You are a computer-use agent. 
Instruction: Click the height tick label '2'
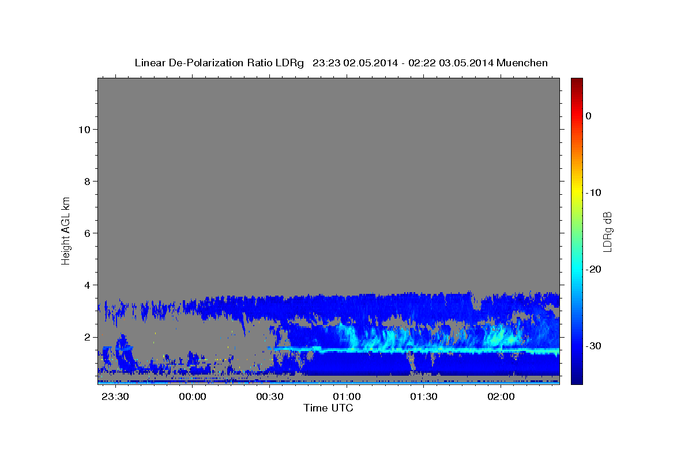(x=86, y=337)
